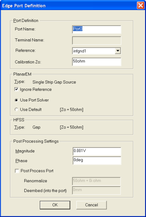Click the Calibration Zo input field

point(97,62)
